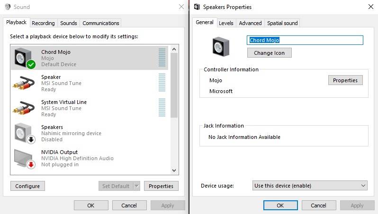Screen dimensions: 378x214
Task: Select the Chord Mojo speaker icon in list
Action: (24, 58)
